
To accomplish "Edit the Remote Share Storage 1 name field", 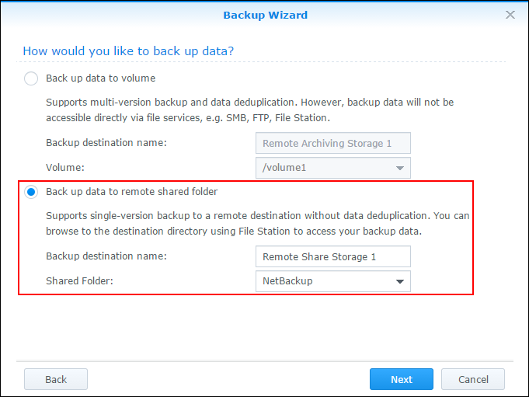I will (333, 256).
